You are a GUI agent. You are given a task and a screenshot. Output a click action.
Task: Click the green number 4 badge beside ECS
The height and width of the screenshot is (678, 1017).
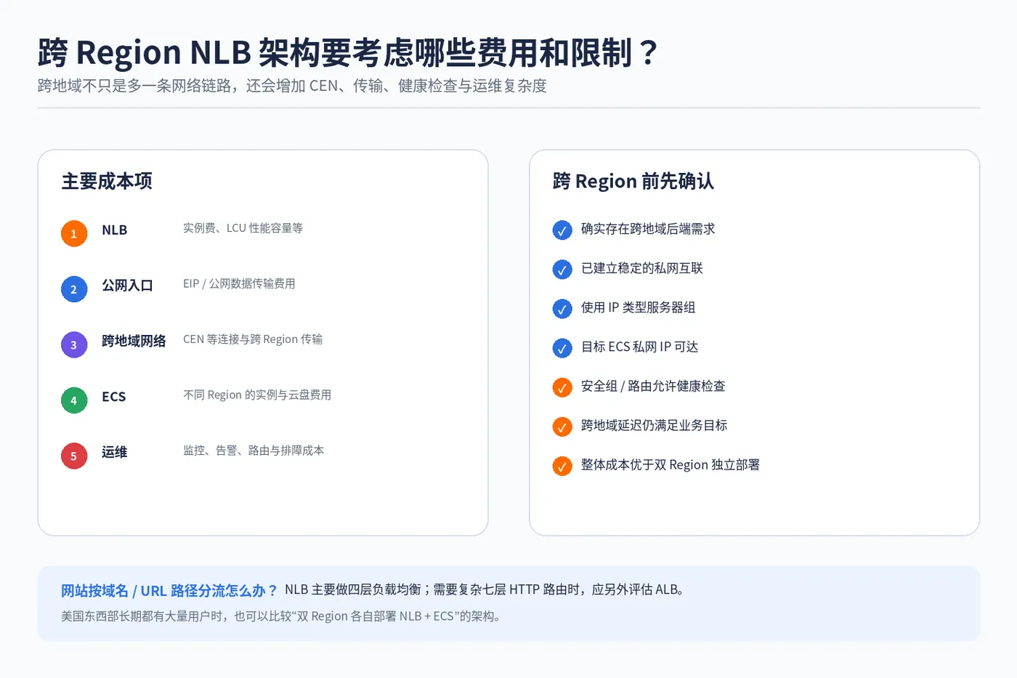(73, 400)
